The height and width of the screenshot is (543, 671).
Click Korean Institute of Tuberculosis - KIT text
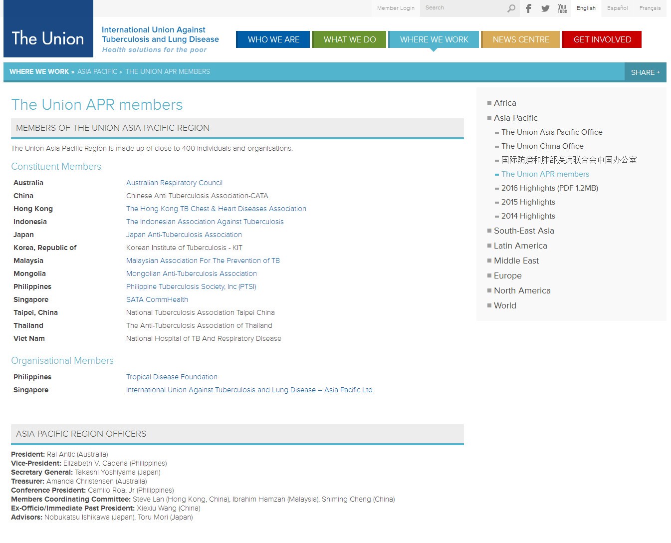pos(184,248)
